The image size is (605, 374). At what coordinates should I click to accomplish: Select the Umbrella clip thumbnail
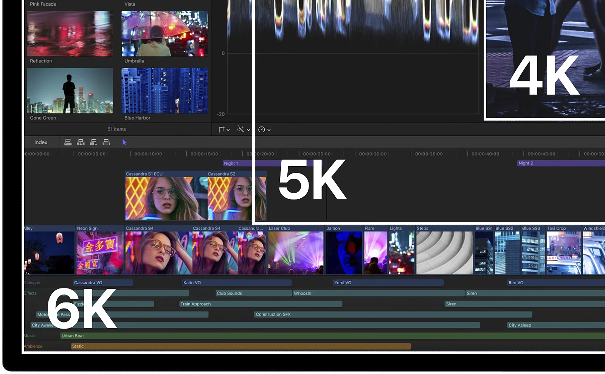click(164, 34)
